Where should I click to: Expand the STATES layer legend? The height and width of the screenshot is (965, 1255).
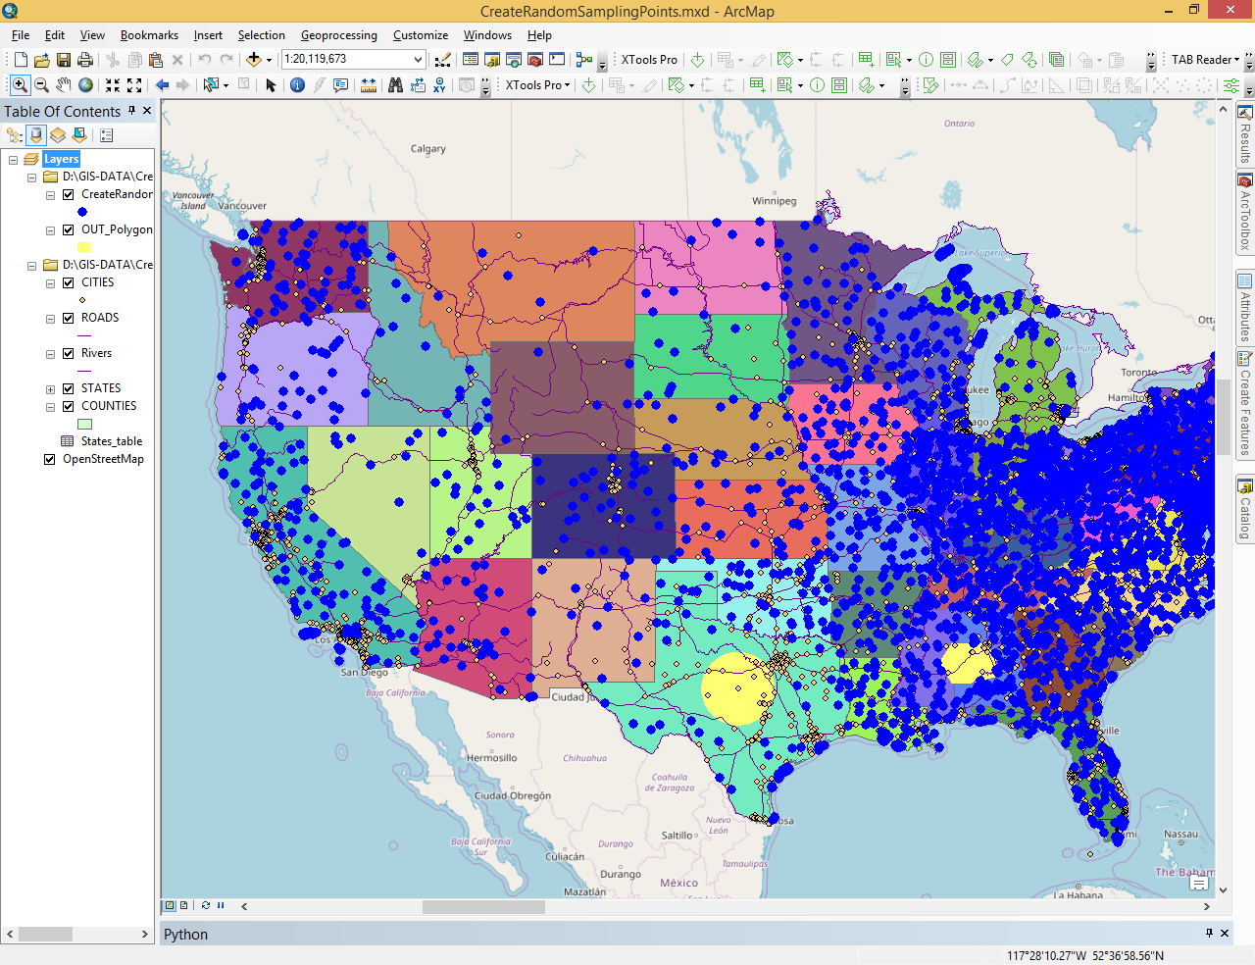[x=50, y=389]
